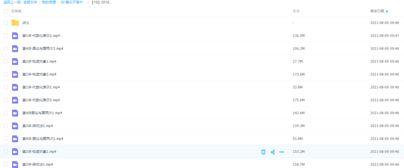Open the 讲义 folder icon
The image size is (404, 168).
[x=15, y=23]
